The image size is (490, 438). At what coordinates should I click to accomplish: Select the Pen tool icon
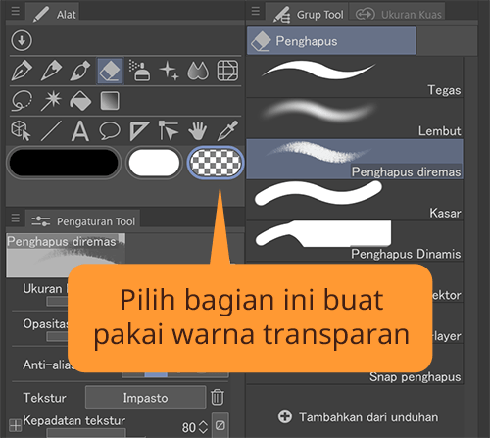(22, 71)
